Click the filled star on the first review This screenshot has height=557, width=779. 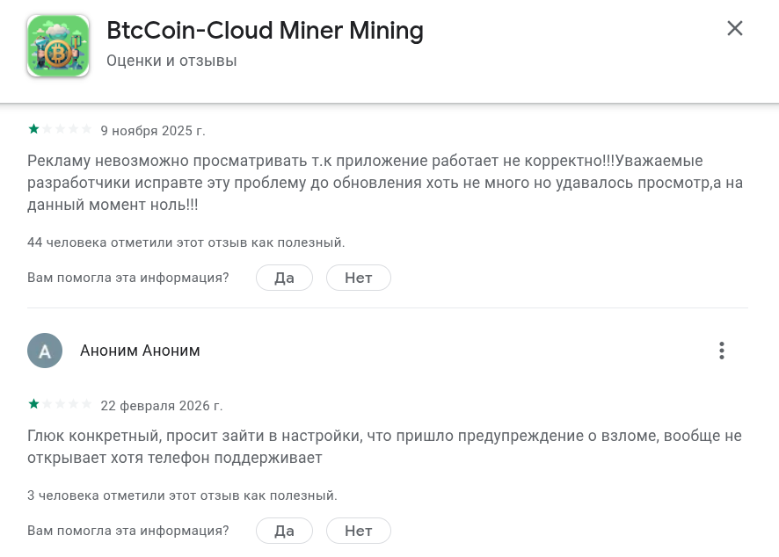coord(33,129)
